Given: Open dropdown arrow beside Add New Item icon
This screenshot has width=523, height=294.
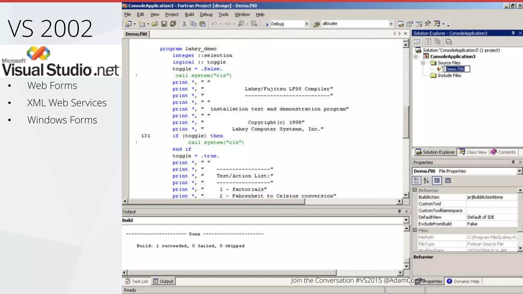Looking at the screenshot, I should (x=148, y=24).
